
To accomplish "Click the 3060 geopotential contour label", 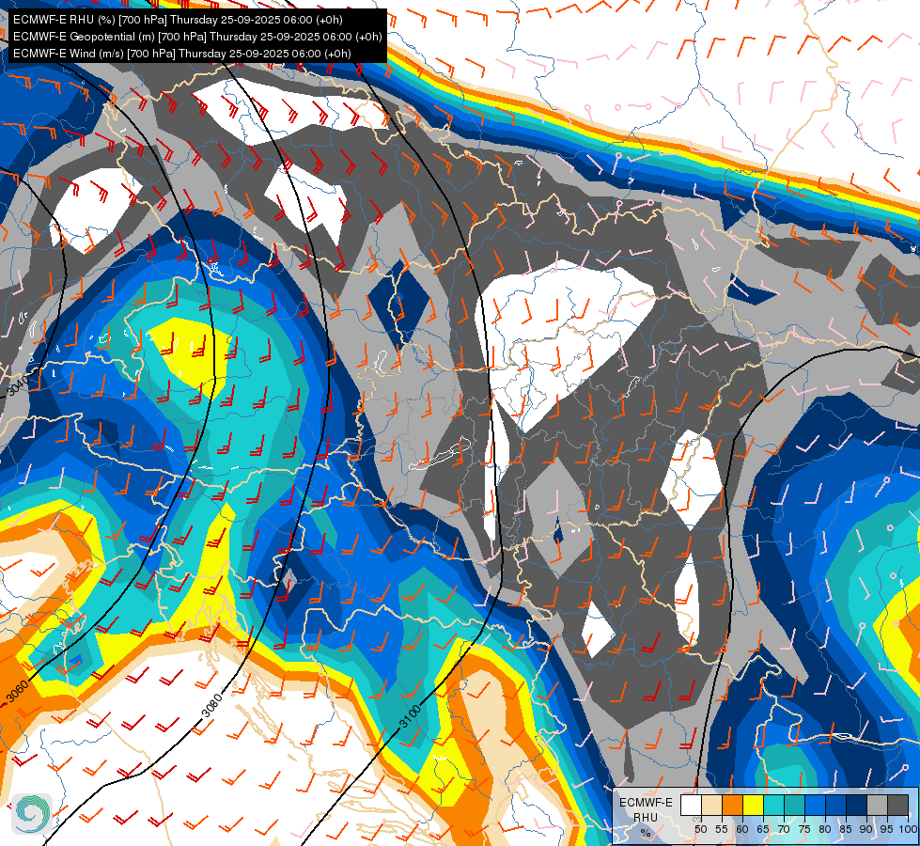I will point(17,692).
